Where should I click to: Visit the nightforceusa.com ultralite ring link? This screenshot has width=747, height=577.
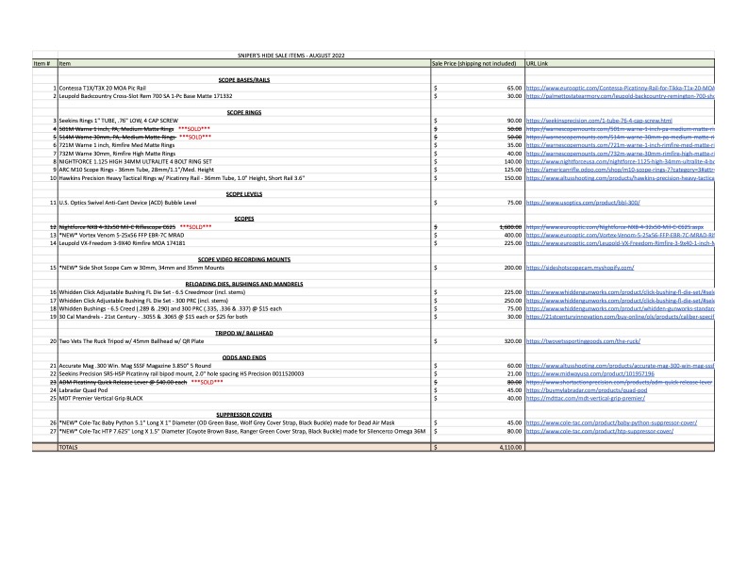pyautogui.click(x=620, y=162)
